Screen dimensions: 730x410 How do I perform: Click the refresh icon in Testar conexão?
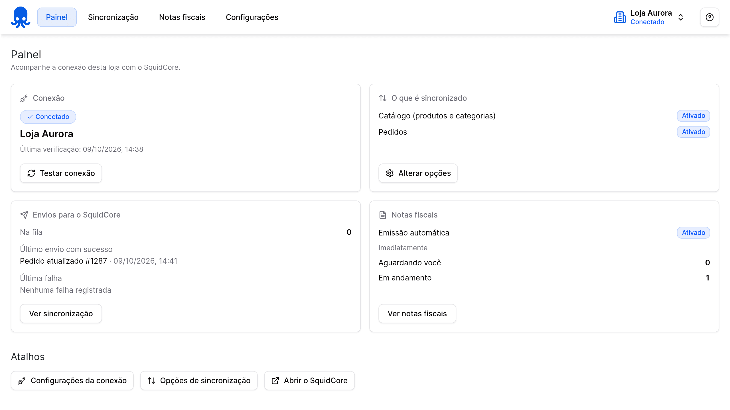(31, 173)
